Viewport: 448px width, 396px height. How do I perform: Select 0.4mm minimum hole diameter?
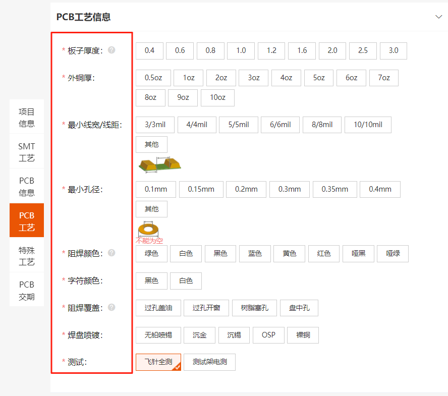380,190
